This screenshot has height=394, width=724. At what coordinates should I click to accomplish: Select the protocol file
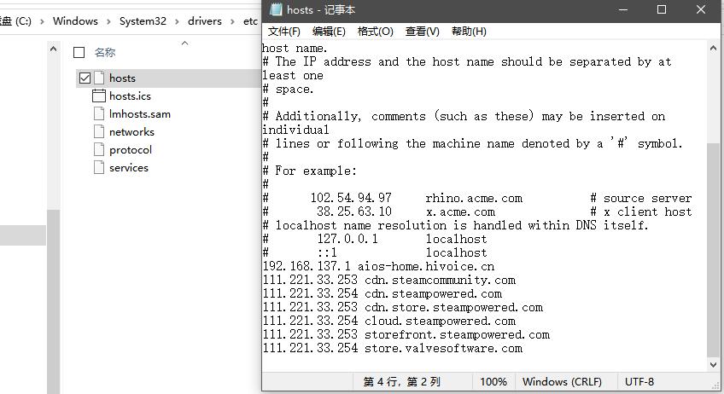(131, 150)
